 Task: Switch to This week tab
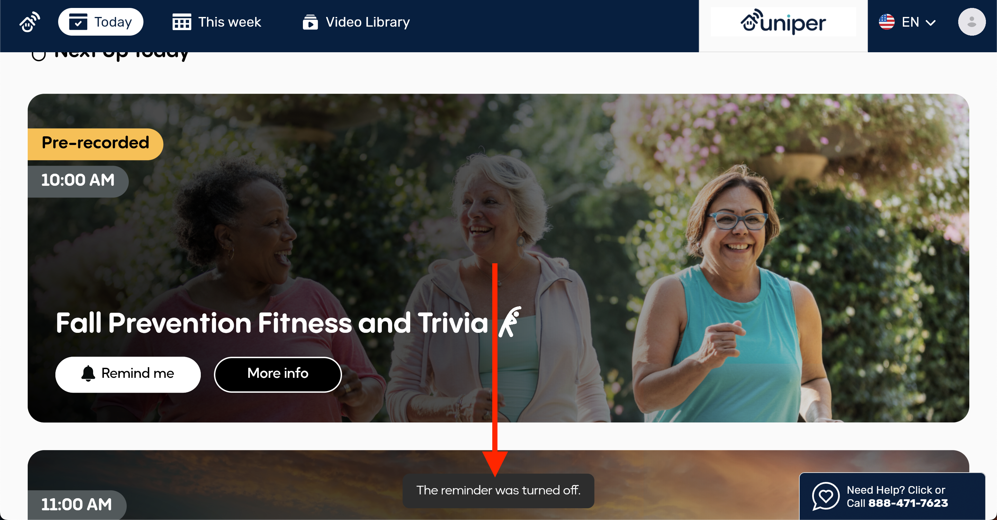(x=217, y=22)
